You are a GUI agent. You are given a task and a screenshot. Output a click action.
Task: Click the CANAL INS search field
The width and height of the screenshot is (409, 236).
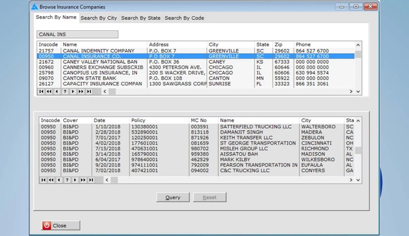[77, 34]
